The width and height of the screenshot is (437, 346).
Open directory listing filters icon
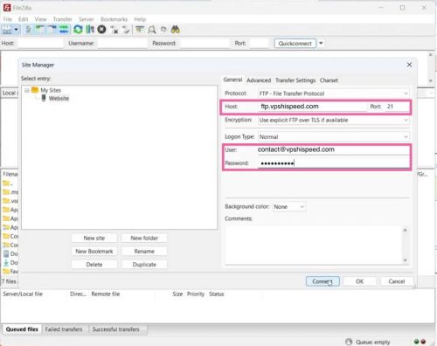(x=140, y=30)
